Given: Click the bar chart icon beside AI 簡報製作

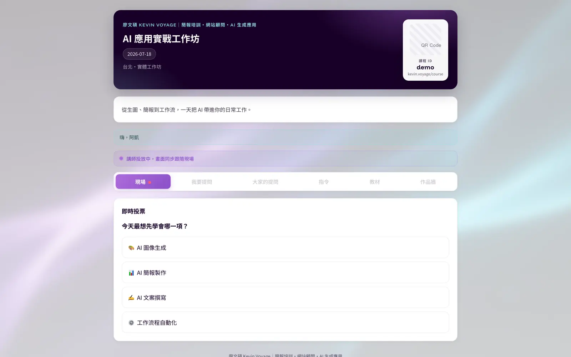Looking at the screenshot, I should click(131, 273).
